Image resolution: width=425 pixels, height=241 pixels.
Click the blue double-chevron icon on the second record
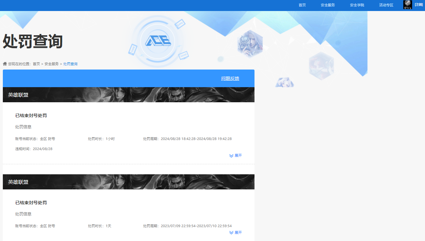tap(231, 233)
